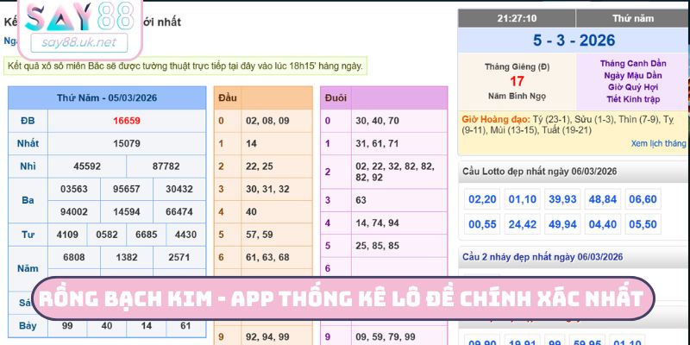
Task: Click Đuôi row 9 values 09, 59, 79, 99
Action: [x=385, y=337]
